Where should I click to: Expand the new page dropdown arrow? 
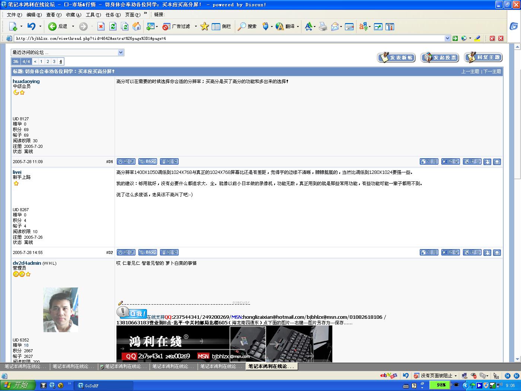tap(21, 26)
